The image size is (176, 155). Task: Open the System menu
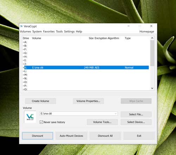(37, 31)
